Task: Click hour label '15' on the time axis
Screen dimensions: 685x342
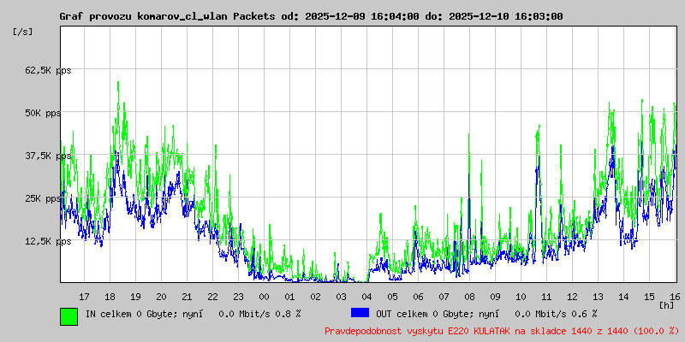Action: click(649, 297)
